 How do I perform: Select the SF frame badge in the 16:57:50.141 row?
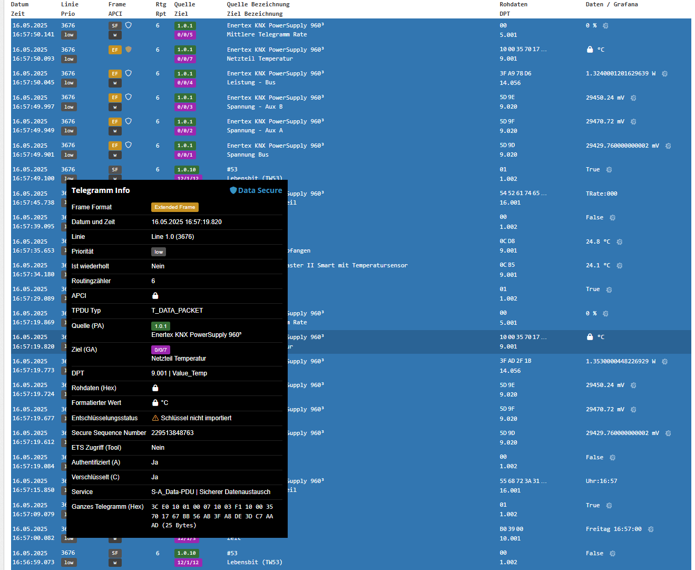pos(115,26)
